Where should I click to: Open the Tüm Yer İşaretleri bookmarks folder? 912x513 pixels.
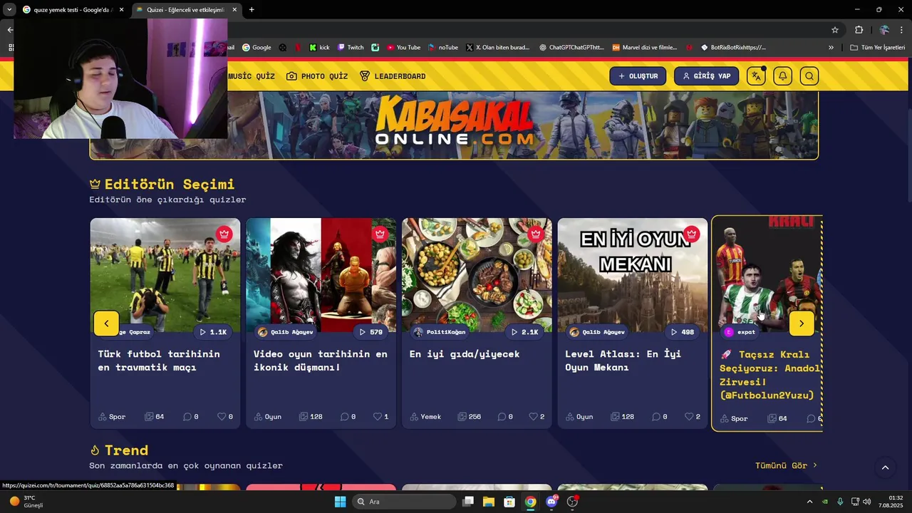878,48
